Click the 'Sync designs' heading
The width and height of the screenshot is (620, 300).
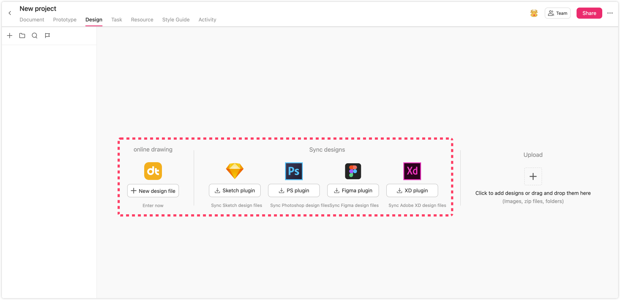pyautogui.click(x=327, y=150)
